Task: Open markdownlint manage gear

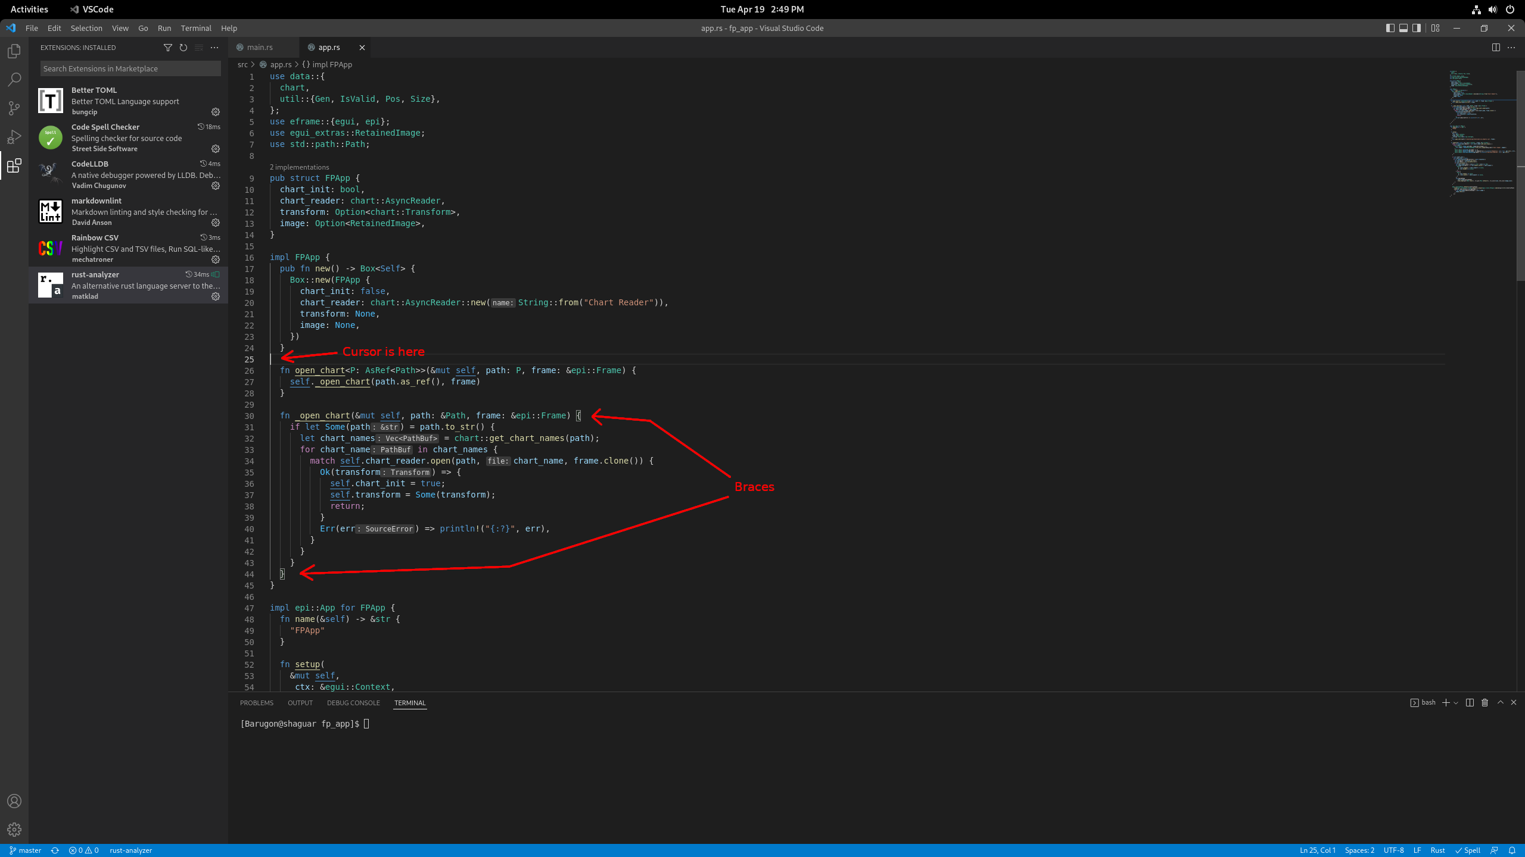Action: click(216, 223)
